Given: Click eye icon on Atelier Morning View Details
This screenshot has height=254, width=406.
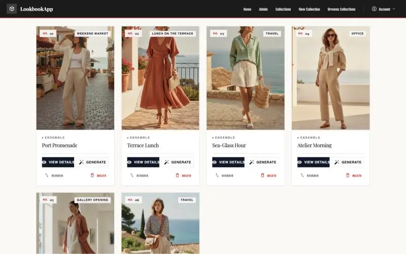Looking at the screenshot, I should click(x=299, y=162).
